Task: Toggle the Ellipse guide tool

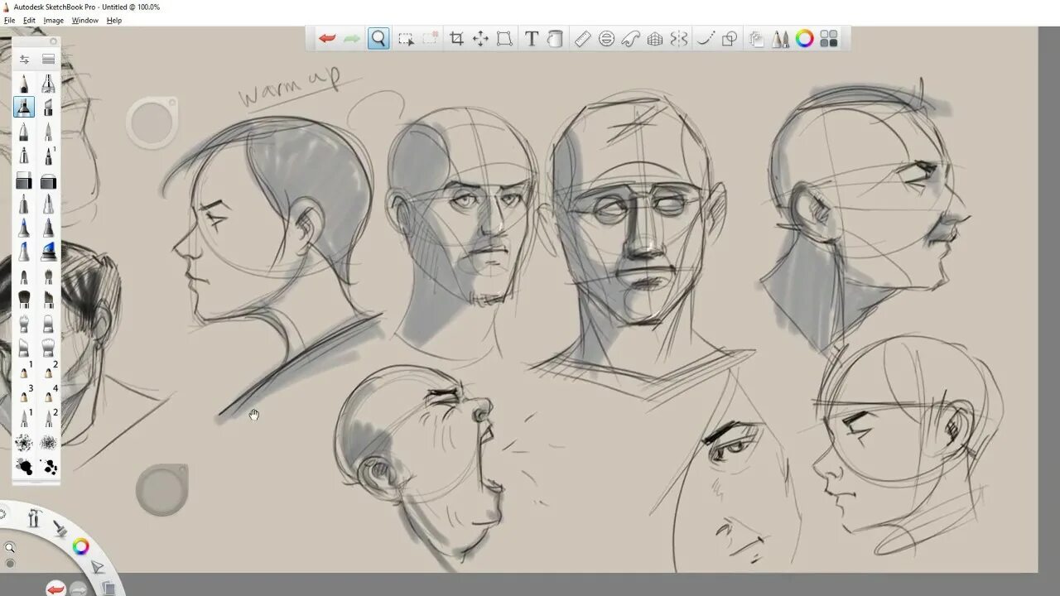Action: coord(606,39)
